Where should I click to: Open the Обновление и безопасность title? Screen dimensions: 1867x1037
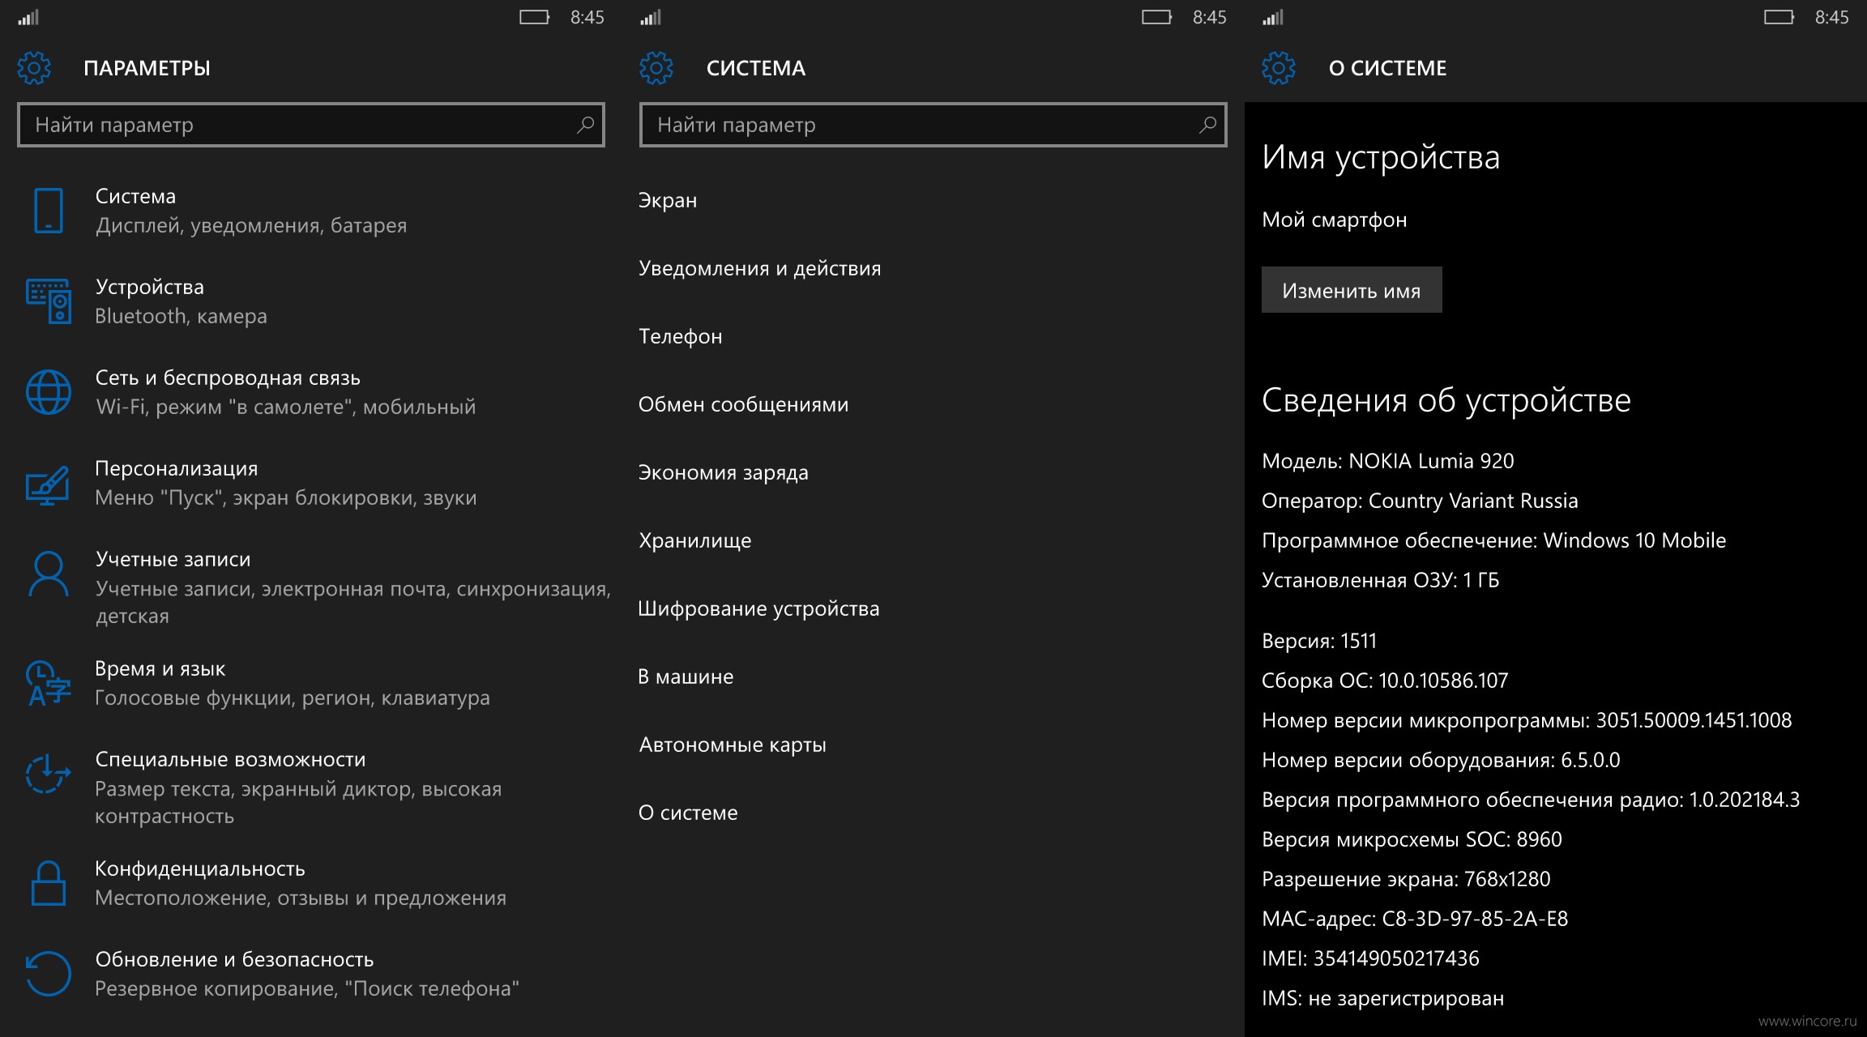click(234, 959)
